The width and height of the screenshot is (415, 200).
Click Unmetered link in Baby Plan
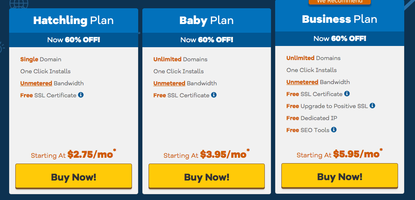(x=169, y=83)
